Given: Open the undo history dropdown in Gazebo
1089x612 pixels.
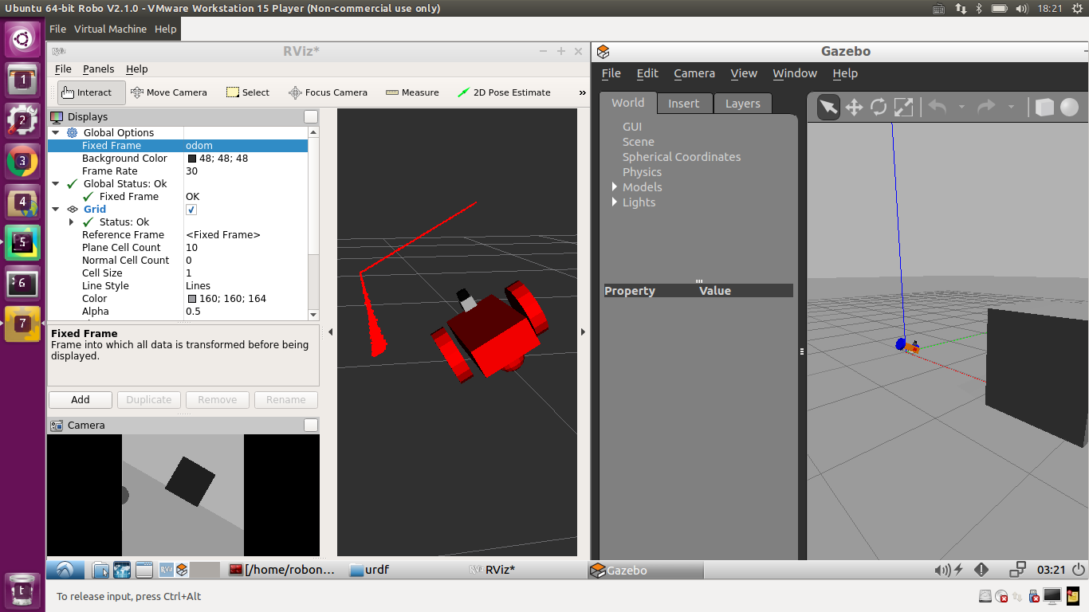Looking at the screenshot, I should [961, 107].
